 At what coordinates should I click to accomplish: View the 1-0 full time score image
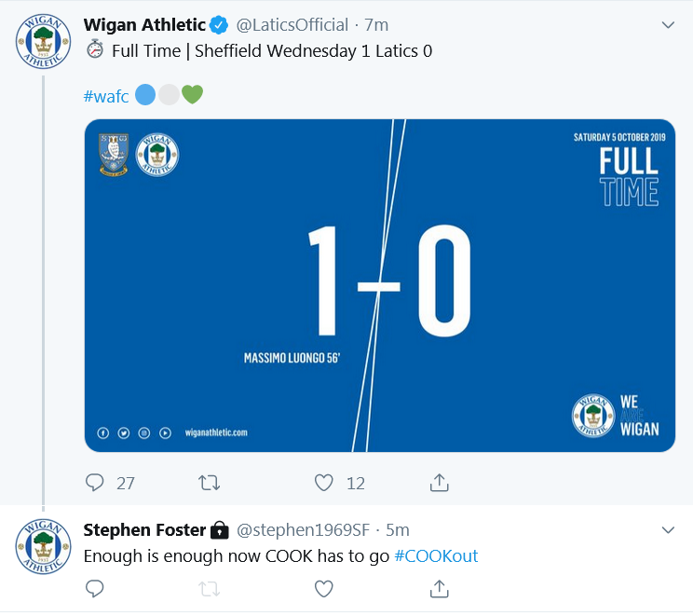tap(379, 285)
